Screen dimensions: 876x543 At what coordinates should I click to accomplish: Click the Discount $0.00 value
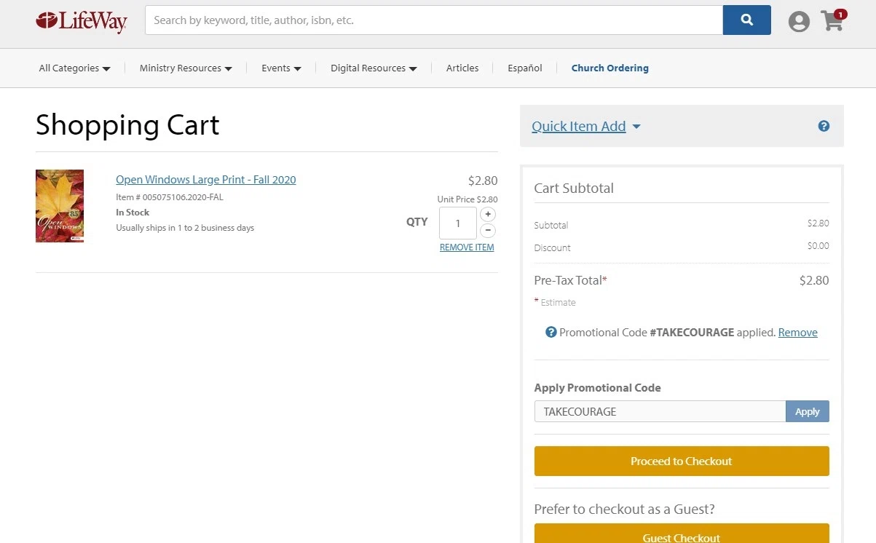pos(818,246)
